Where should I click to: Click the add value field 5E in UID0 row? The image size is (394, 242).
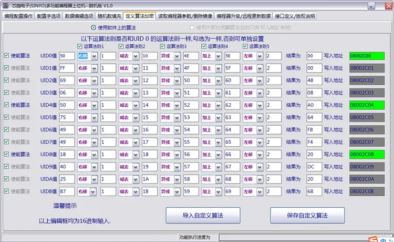point(232,56)
